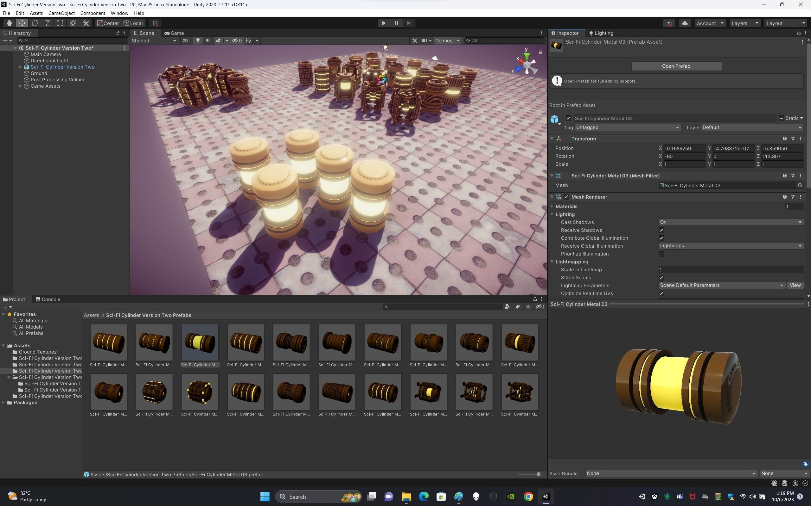Toggle scene lighting with the lightbulb icon
Image resolution: width=811 pixels, height=506 pixels.
198,40
